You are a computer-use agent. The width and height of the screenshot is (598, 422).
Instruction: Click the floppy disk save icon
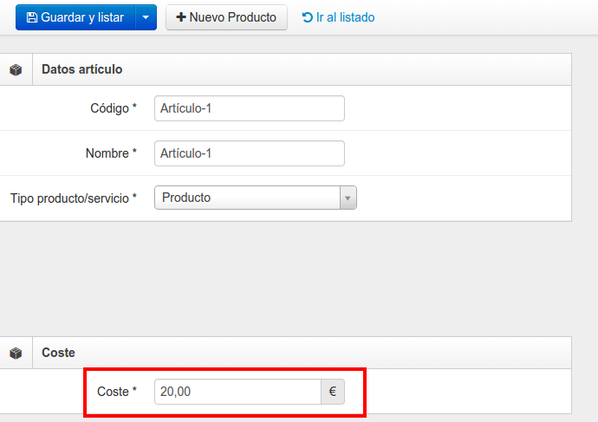pos(32,17)
